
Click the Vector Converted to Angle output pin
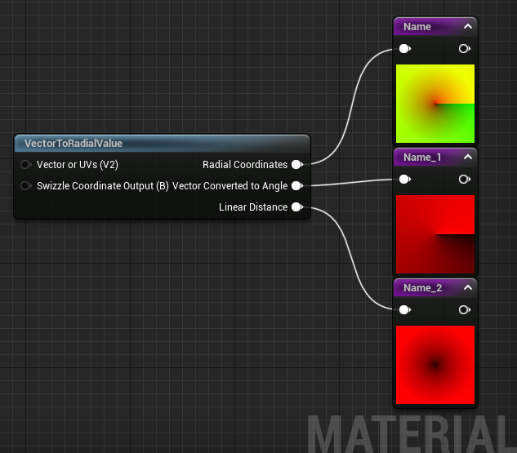tap(297, 186)
